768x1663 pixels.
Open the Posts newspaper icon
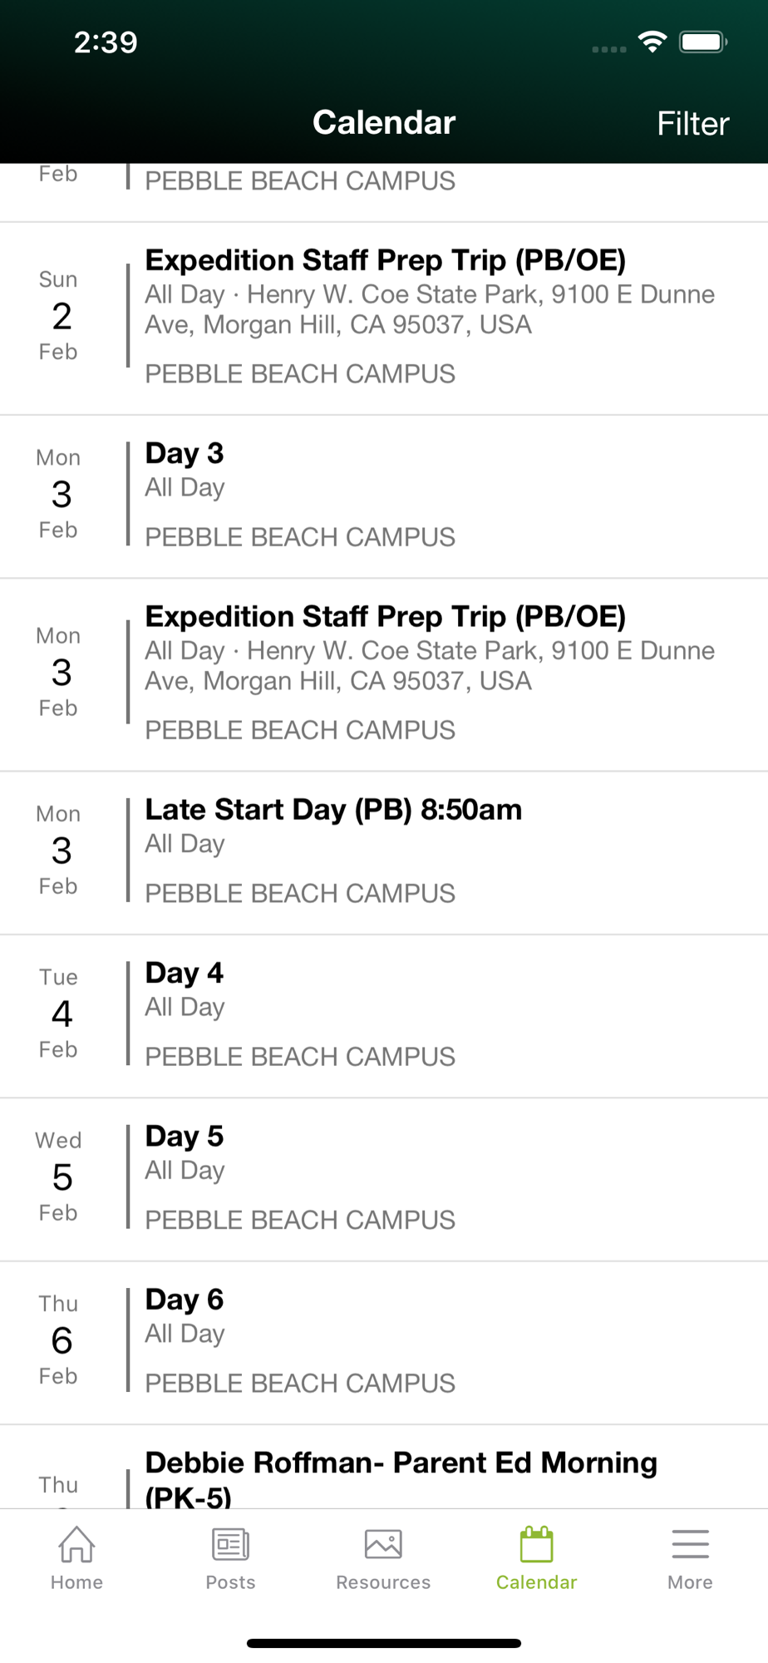point(230,1545)
